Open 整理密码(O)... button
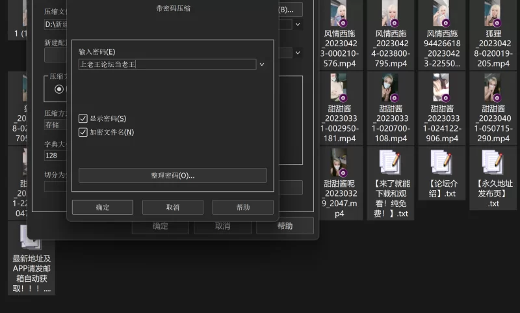This screenshot has height=313, width=520. click(172, 175)
